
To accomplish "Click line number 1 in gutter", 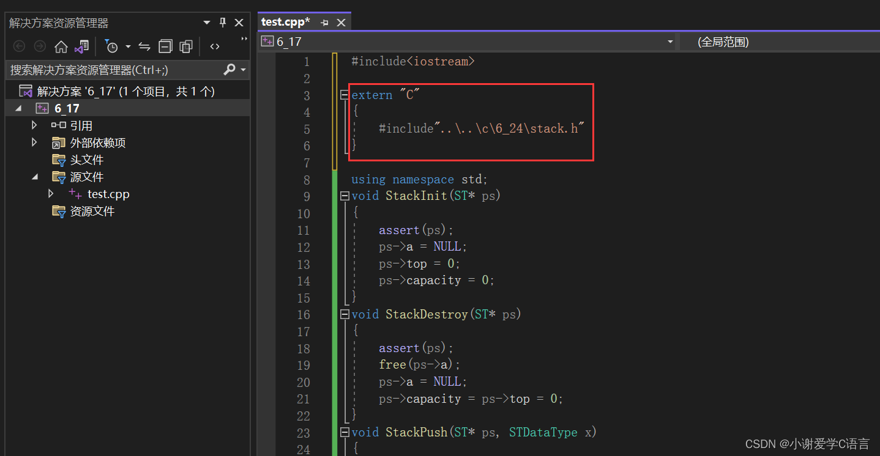I will [307, 62].
